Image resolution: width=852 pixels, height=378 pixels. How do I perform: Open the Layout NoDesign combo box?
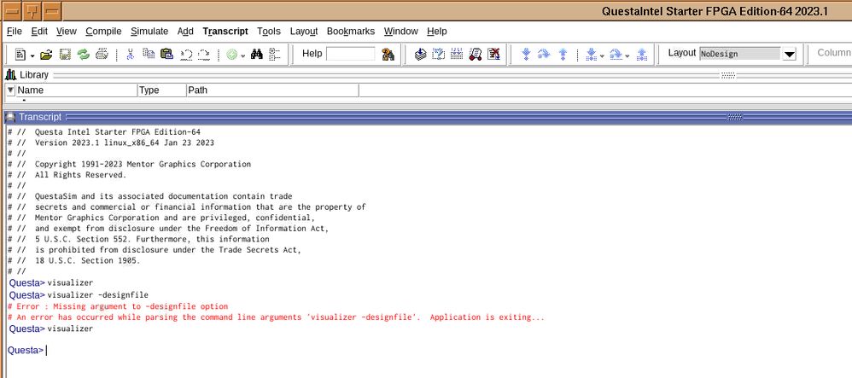tap(740, 54)
